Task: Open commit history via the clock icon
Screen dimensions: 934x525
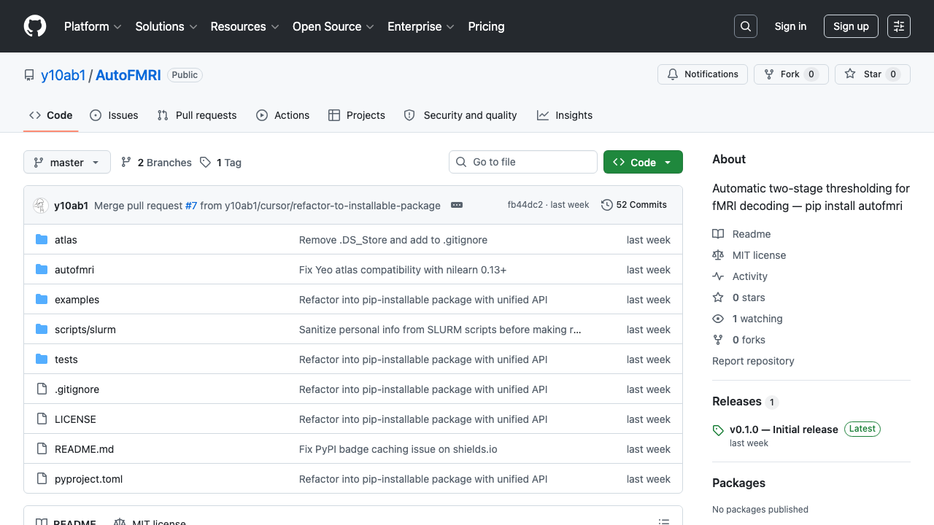Action: pyautogui.click(x=607, y=205)
